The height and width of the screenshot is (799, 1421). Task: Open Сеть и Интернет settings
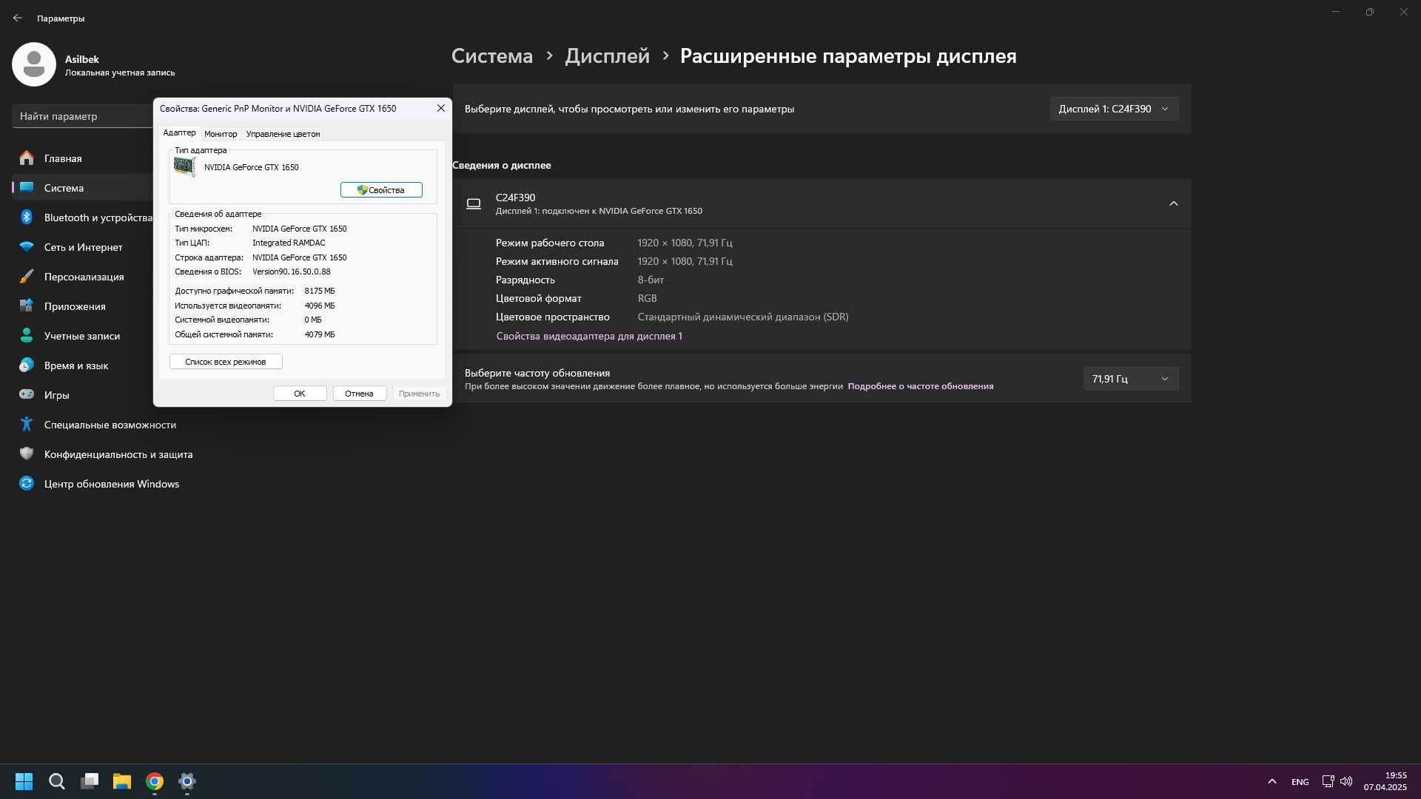pos(83,247)
